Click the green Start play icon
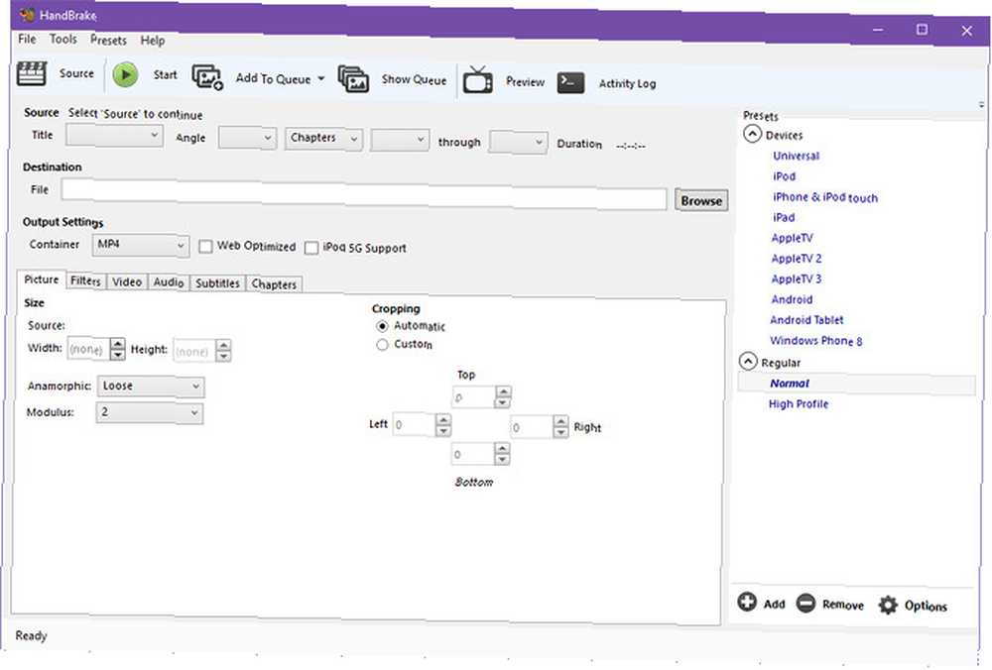This screenshot has width=992, height=670. (125, 74)
